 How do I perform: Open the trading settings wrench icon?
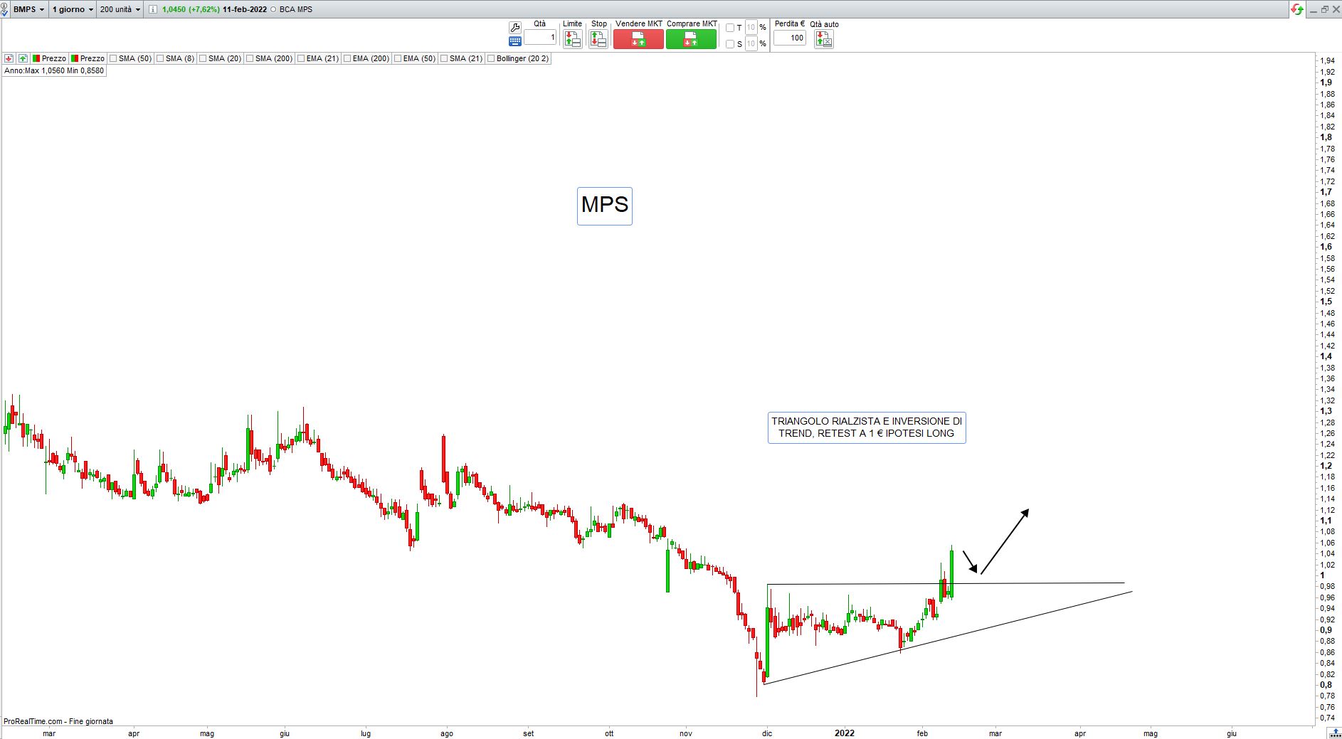515,27
